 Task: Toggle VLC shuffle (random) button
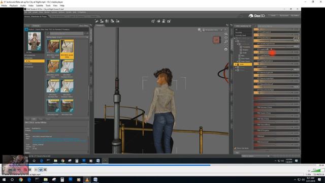coord(45,170)
